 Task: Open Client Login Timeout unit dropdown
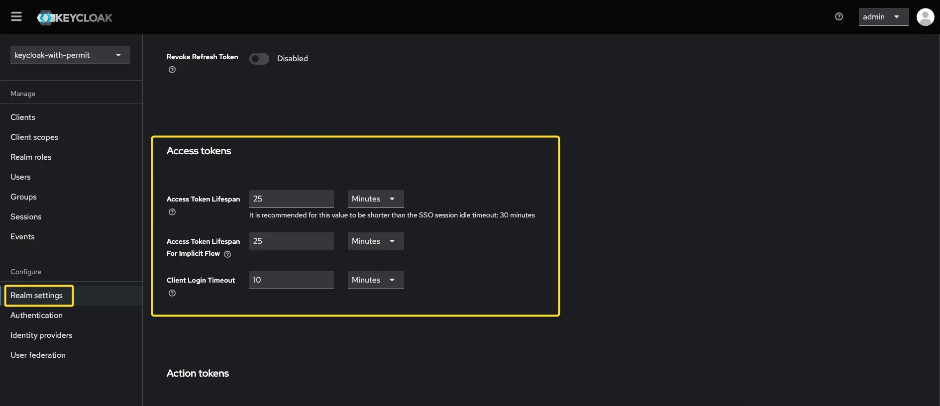tap(375, 280)
